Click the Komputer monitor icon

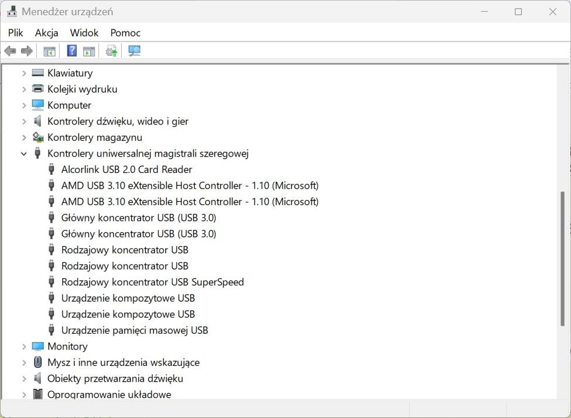(37, 105)
